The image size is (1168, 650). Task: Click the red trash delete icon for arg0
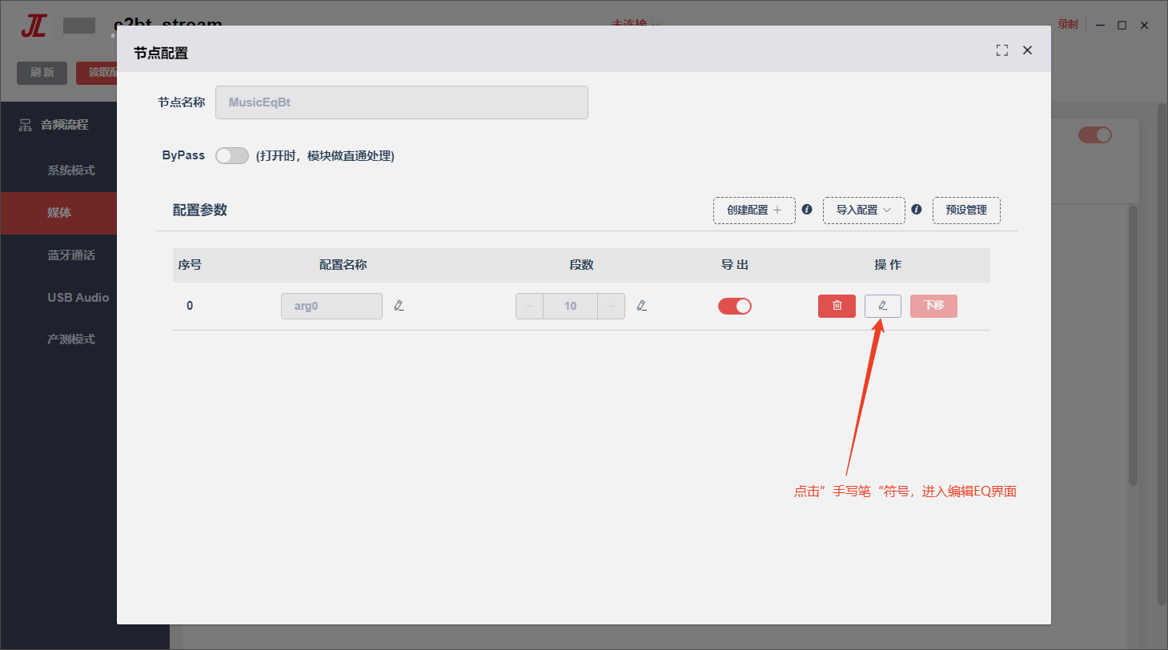pos(837,306)
